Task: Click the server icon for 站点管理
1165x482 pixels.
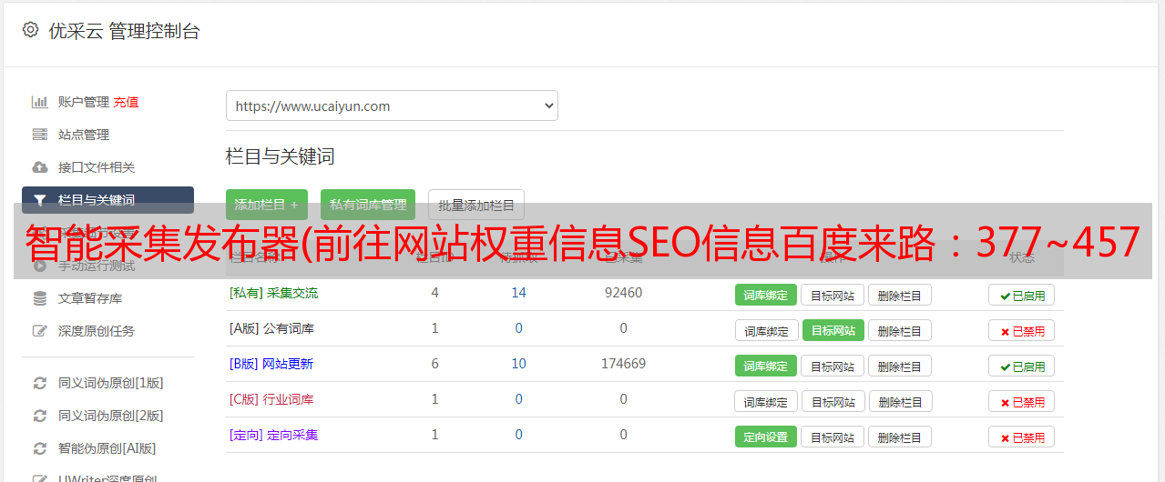Action: tap(39, 135)
